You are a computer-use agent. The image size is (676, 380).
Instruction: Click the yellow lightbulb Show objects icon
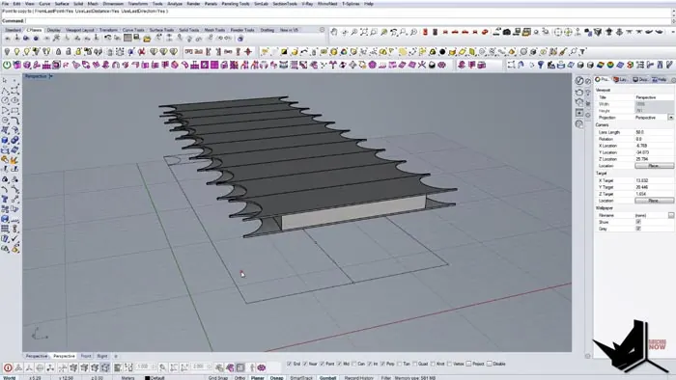coord(16,52)
